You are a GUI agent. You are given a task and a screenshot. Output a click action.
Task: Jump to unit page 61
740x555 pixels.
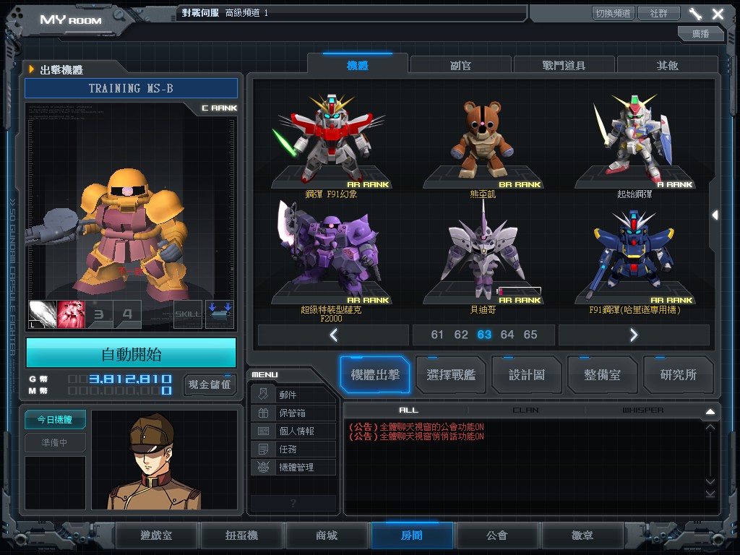pyautogui.click(x=437, y=335)
